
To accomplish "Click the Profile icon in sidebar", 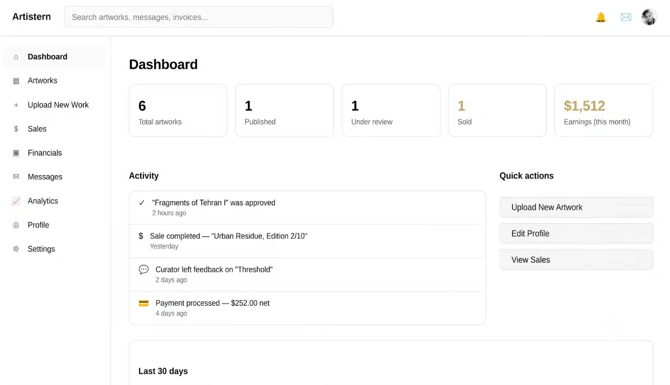I will click(x=16, y=225).
